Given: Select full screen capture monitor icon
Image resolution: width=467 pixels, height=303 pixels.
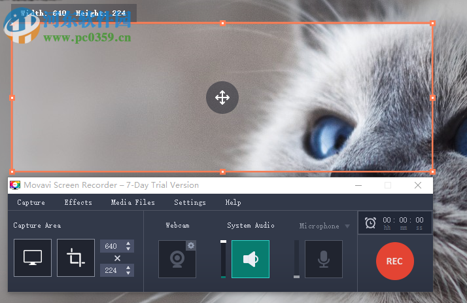Looking at the screenshot, I should [x=33, y=258].
